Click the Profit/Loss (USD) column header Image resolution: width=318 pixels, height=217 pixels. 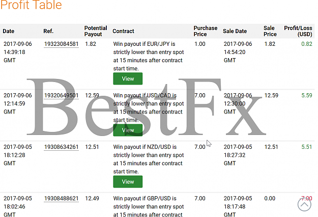click(298, 31)
